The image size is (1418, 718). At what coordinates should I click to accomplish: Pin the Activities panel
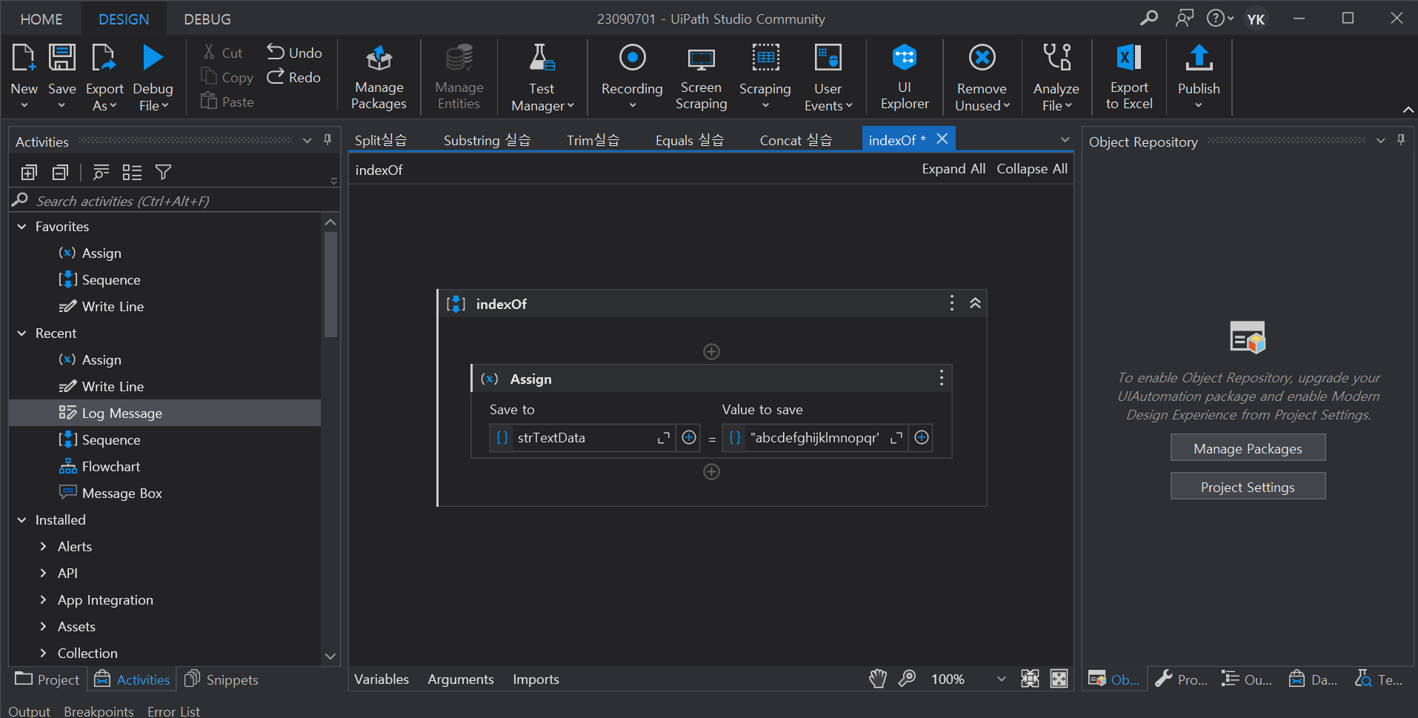point(327,140)
